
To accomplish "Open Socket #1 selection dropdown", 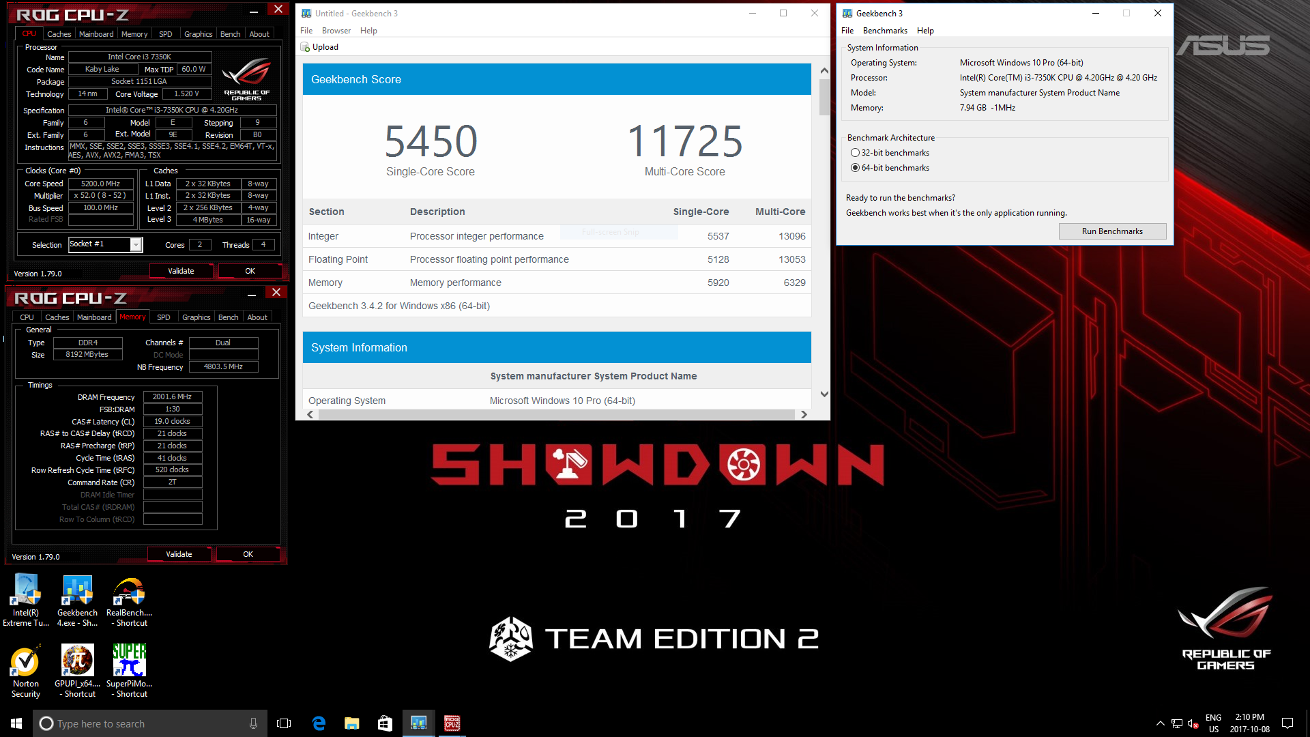I will pos(136,244).
